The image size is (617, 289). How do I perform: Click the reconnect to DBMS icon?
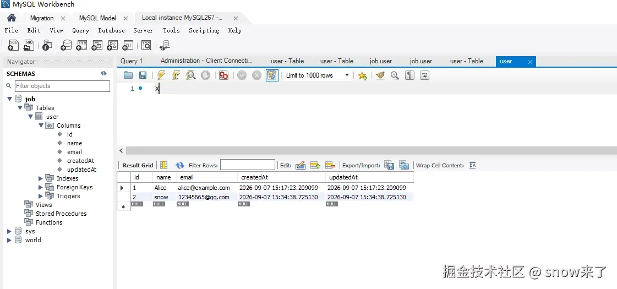(x=165, y=45)
